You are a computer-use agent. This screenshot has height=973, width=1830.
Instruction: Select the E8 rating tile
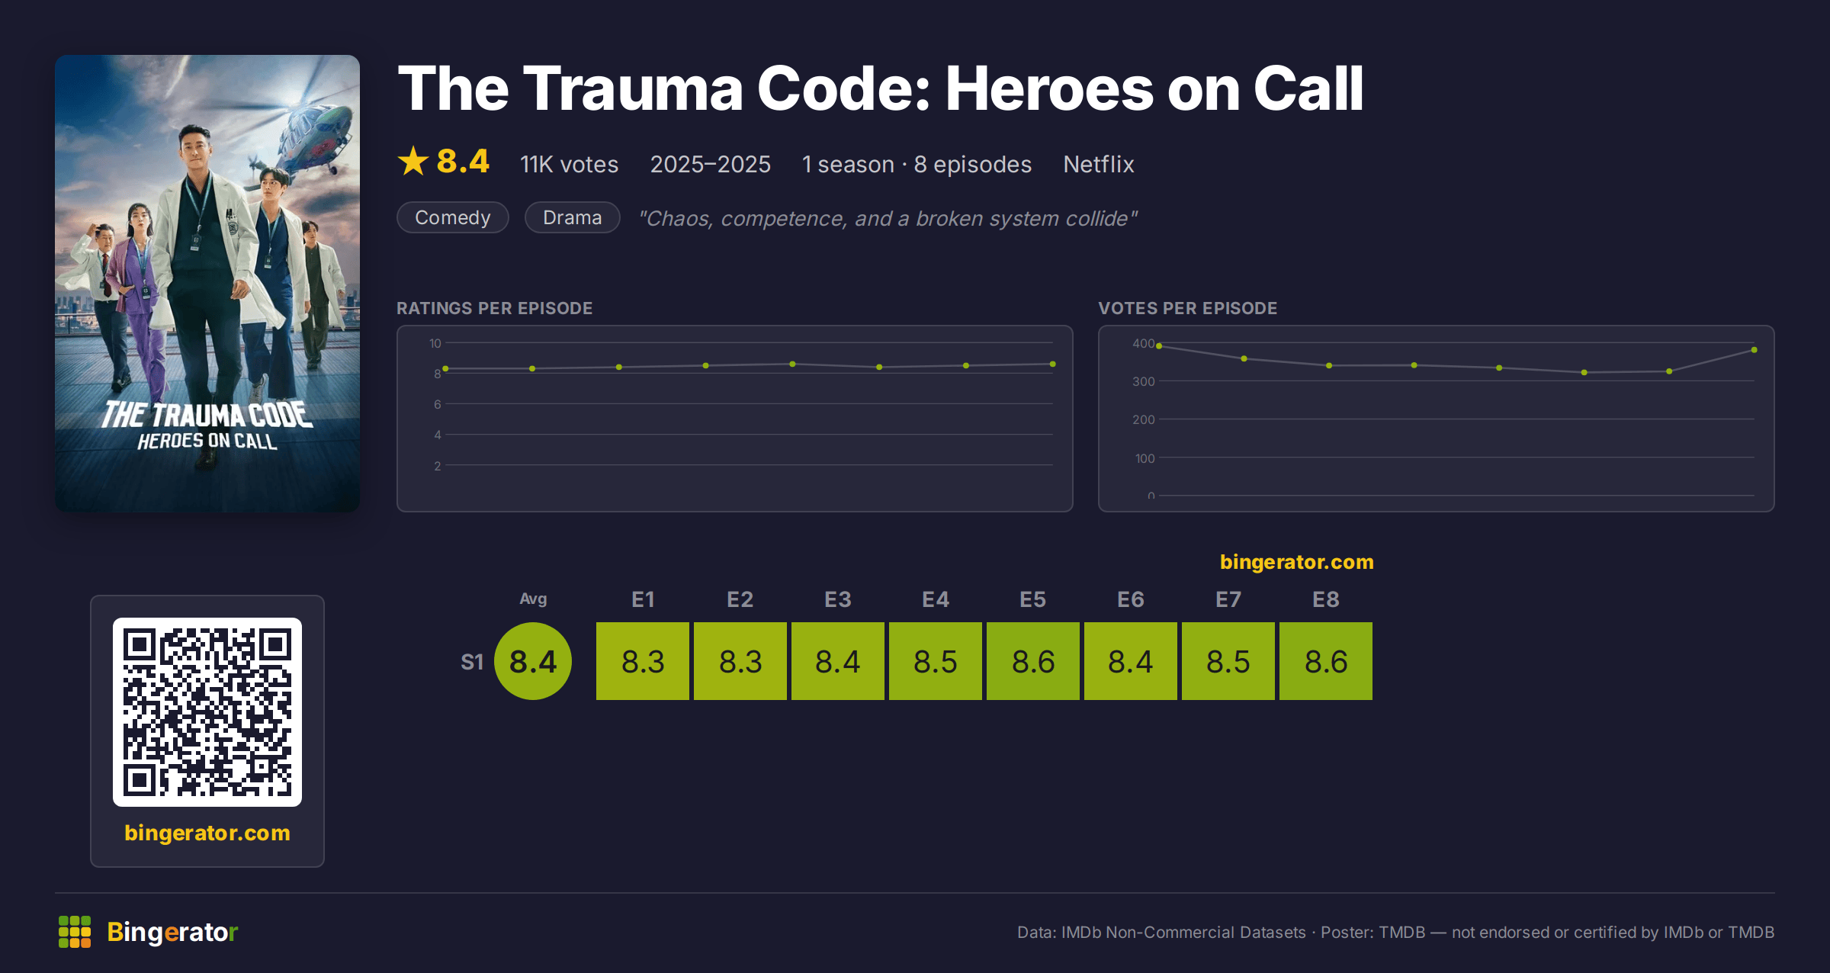pyautogui.click(x=1326, y=661)
